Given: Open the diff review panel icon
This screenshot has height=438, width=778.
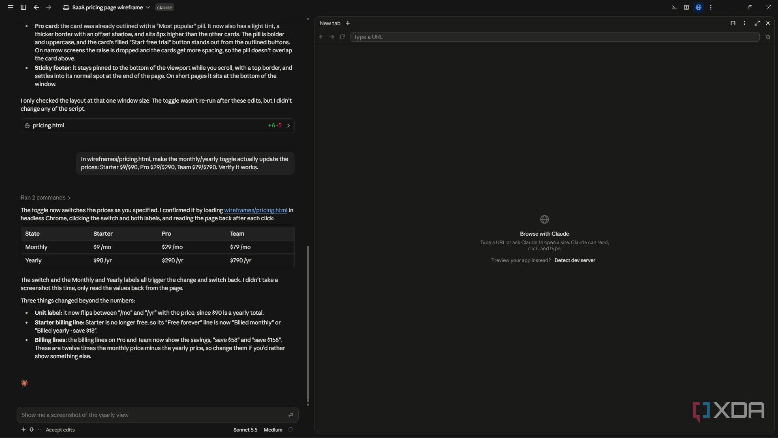Looking at the screenshot, I should click(686, 7).
